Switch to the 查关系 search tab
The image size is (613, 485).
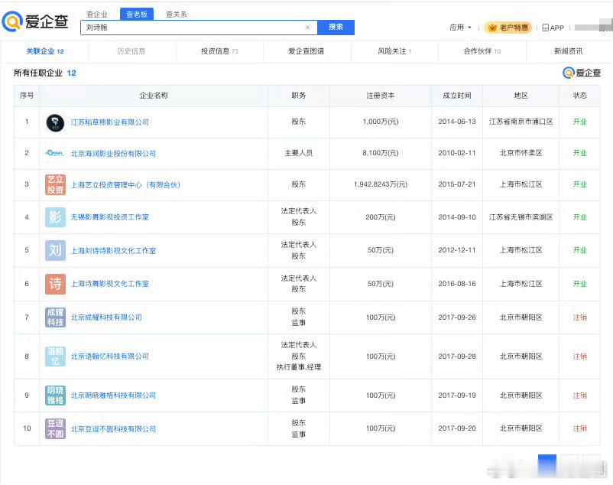[x=177, y=14]
